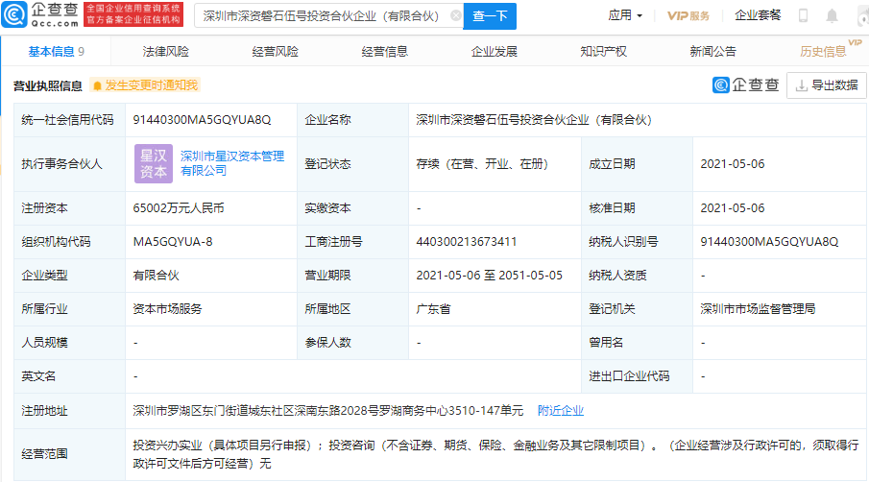Select status 存续（在营、开业、在册）
The image size is (869, 482).
pos(482,164)
